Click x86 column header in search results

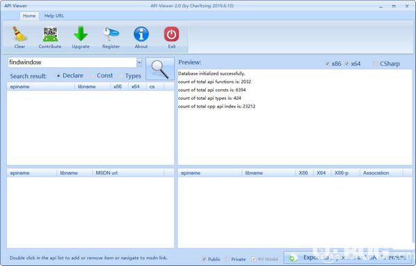[x=119, y=87]
